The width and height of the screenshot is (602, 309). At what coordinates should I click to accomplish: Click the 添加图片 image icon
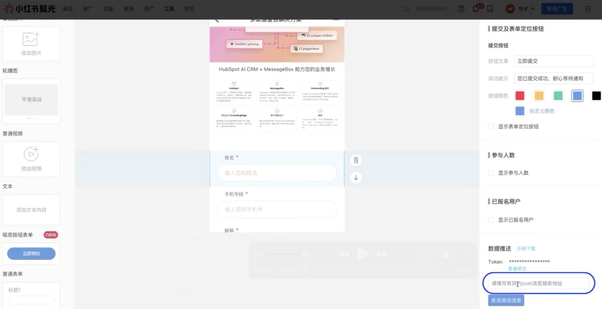tap(31, 39)
